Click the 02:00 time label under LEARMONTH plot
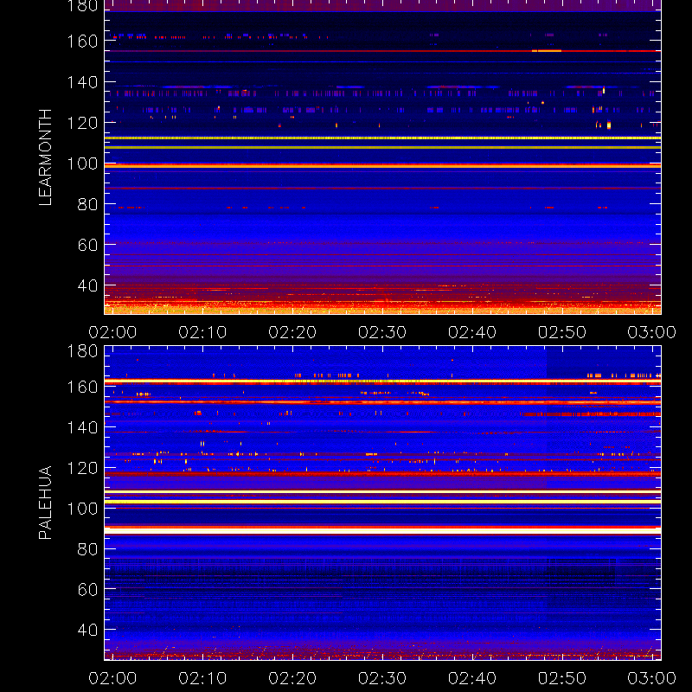 point(112,332)
